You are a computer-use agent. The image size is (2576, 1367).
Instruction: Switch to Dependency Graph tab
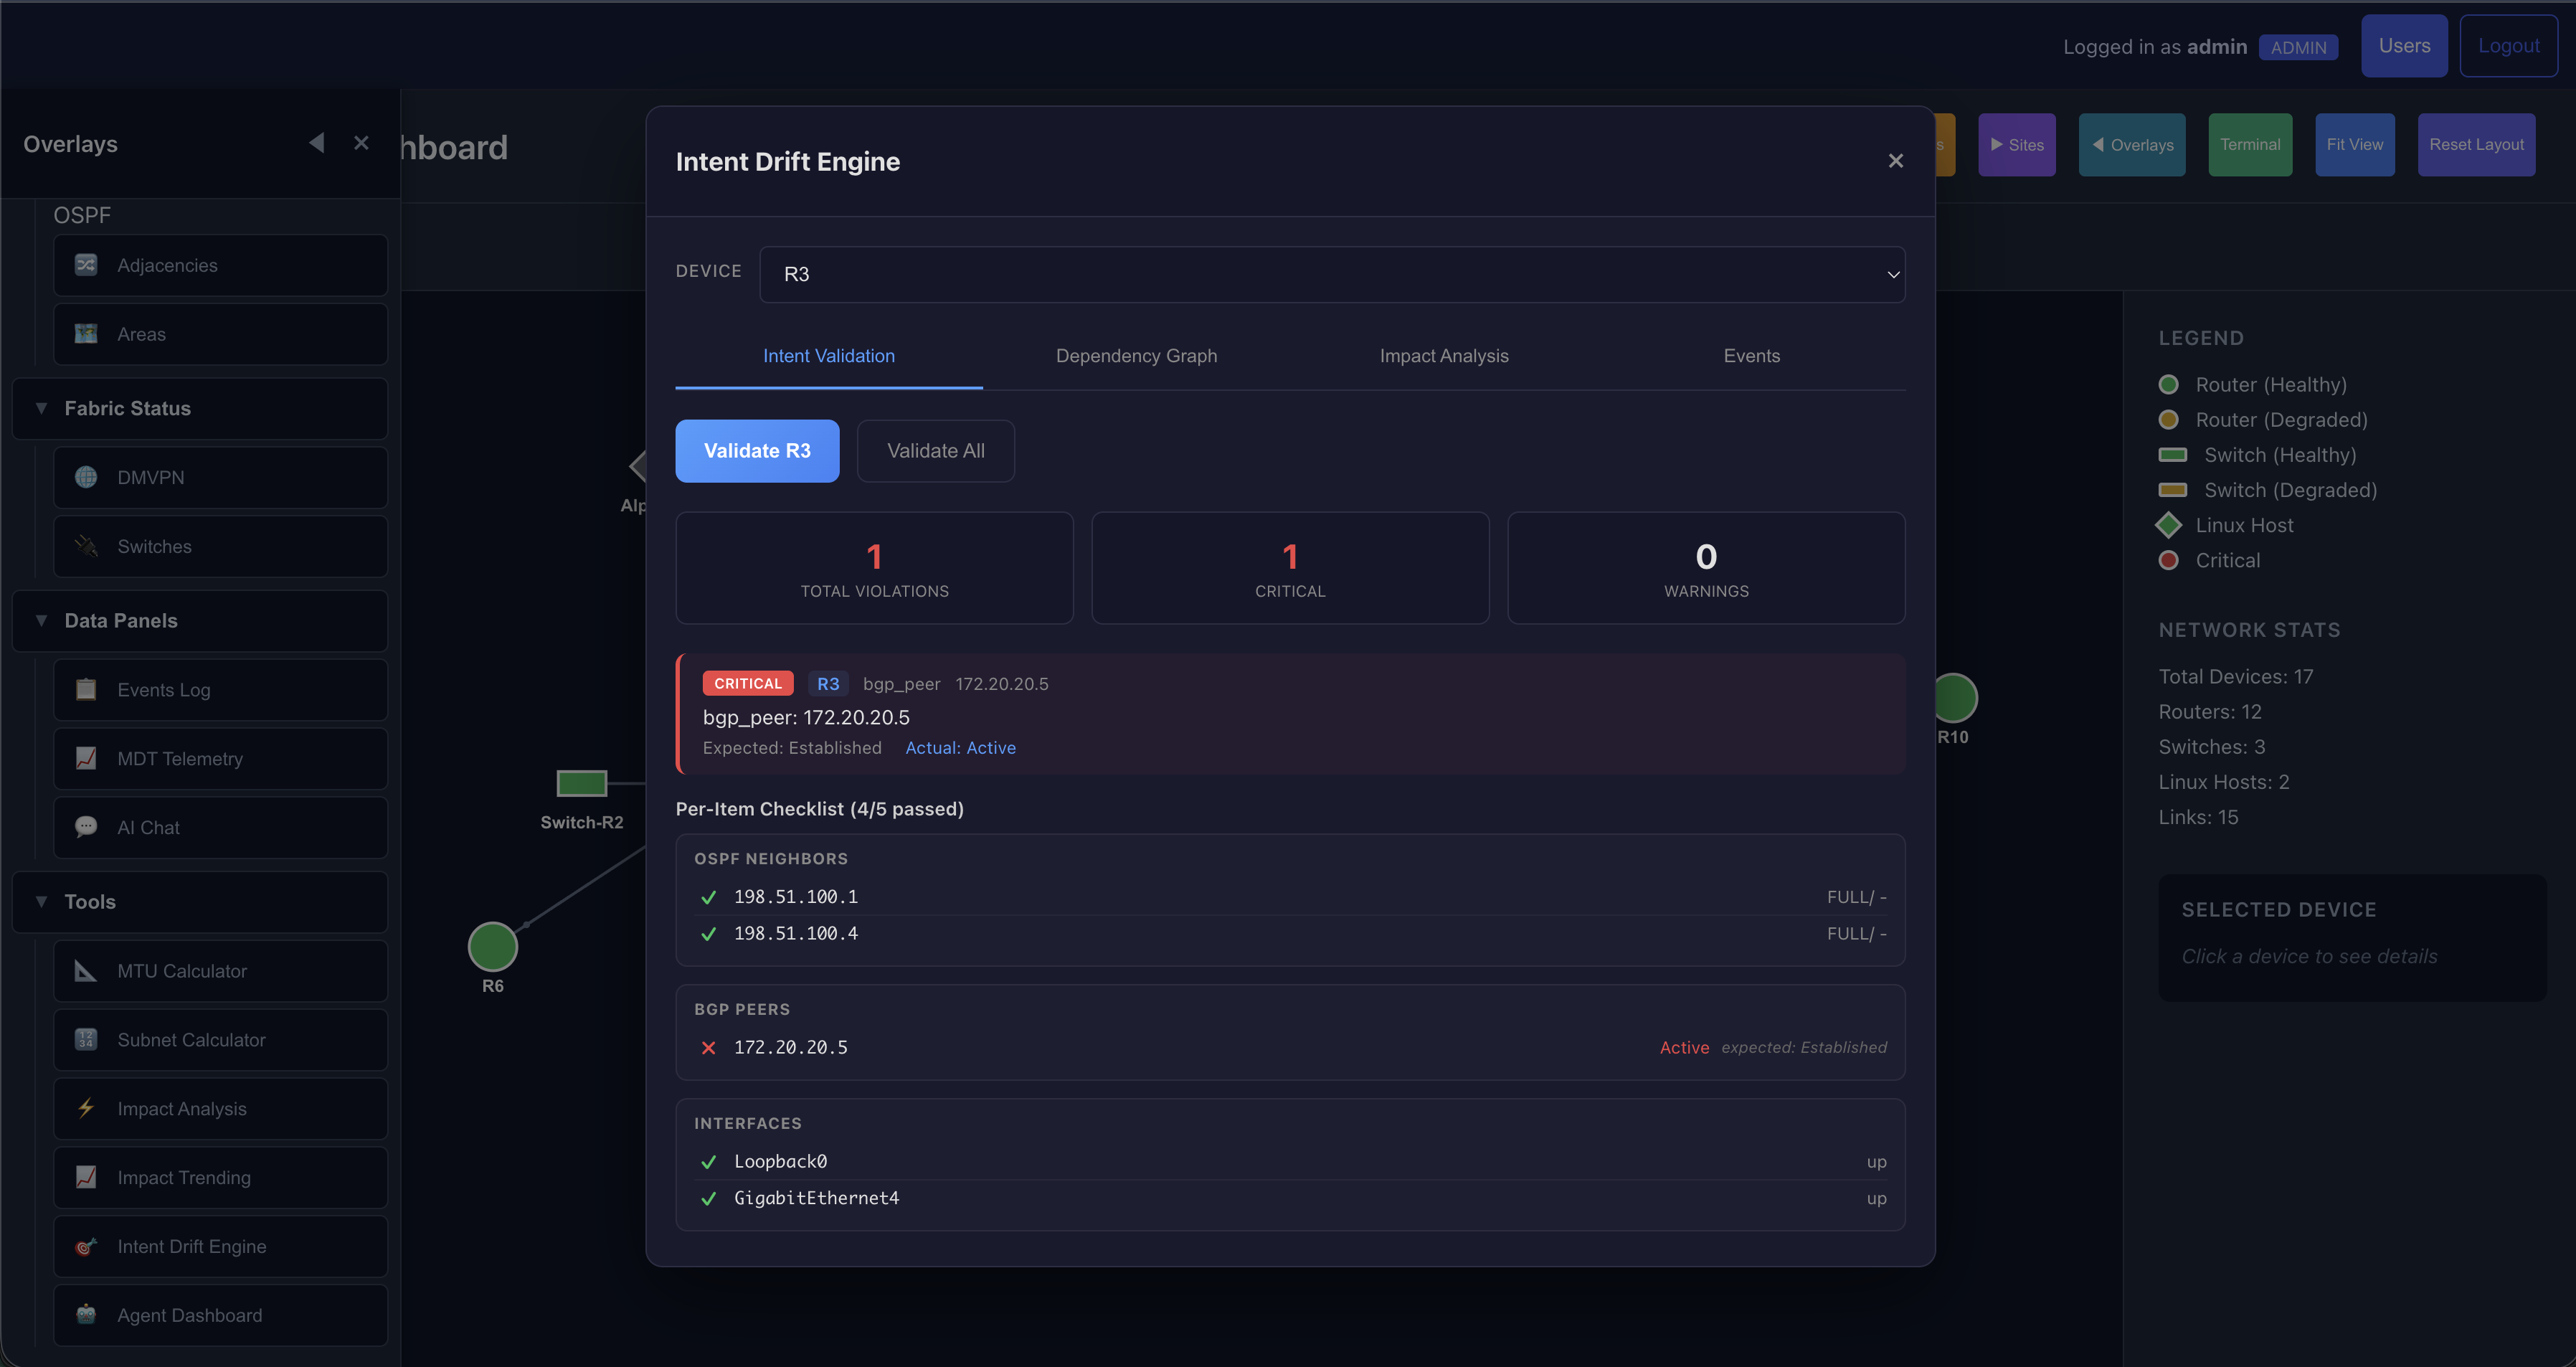1136,356
